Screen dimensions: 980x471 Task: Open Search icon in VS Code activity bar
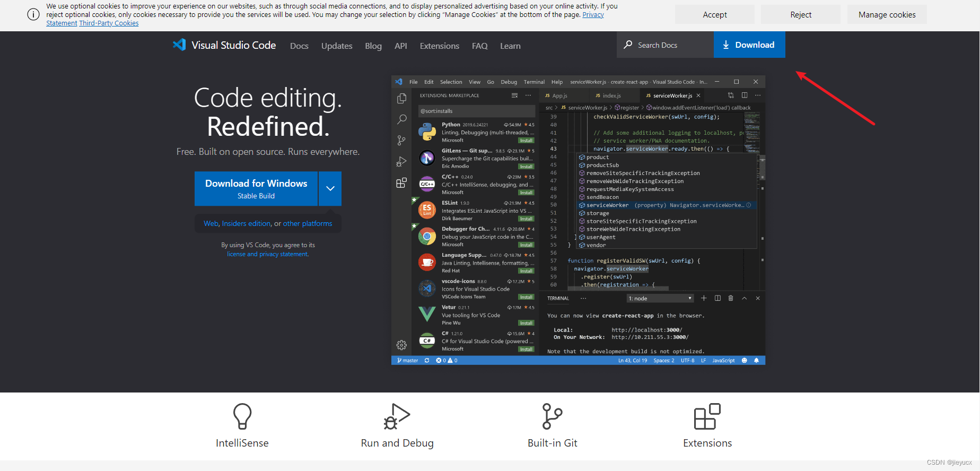[401, 120]
